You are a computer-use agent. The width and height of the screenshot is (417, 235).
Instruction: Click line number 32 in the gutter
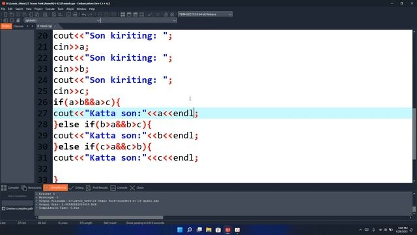click(42, 168)
